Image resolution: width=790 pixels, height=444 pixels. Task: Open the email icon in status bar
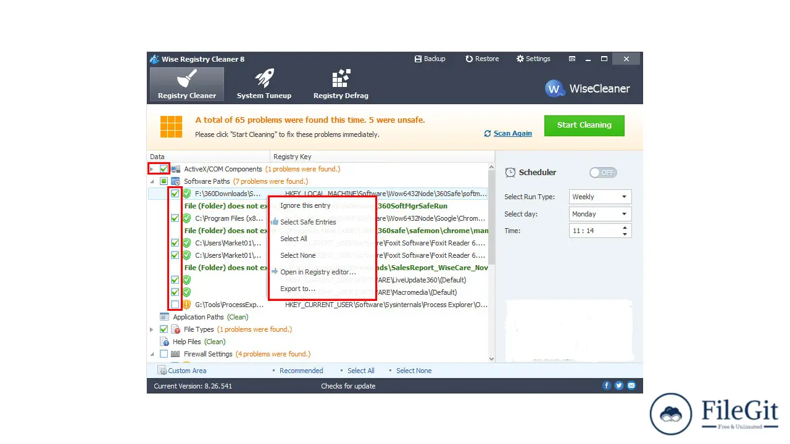(x=631, y=386)
